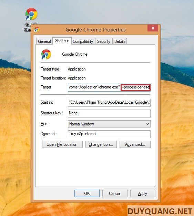The width and height of the screenshot is (194, 216).
Task: Focus the Shortcut key field
Action: (109, 113)
